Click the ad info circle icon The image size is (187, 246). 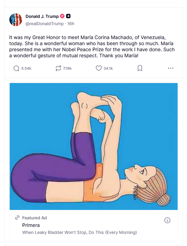tap(167, 220)
